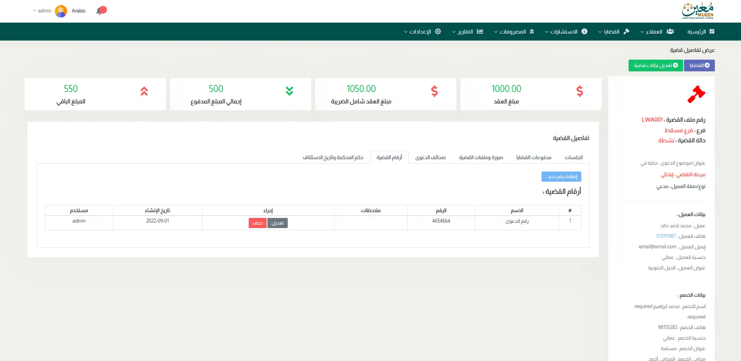741x361 pixels.
Task: Click the client phone number 97091987 link
Action: 666,236
